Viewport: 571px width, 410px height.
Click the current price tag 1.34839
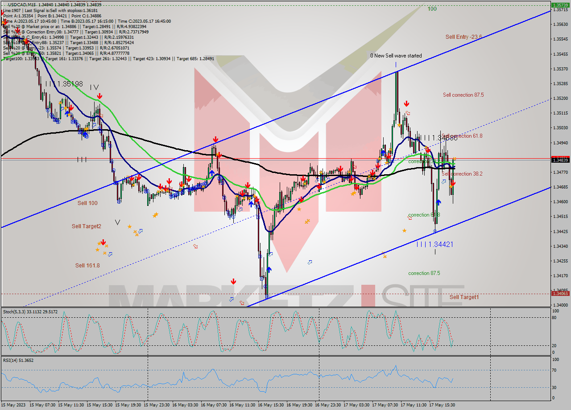[560, 160]
